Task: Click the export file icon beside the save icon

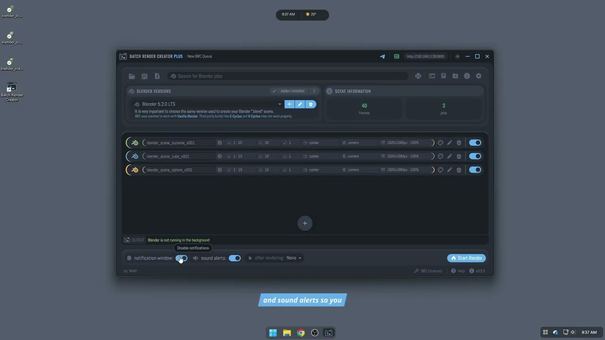Action: tap(157, 76)
